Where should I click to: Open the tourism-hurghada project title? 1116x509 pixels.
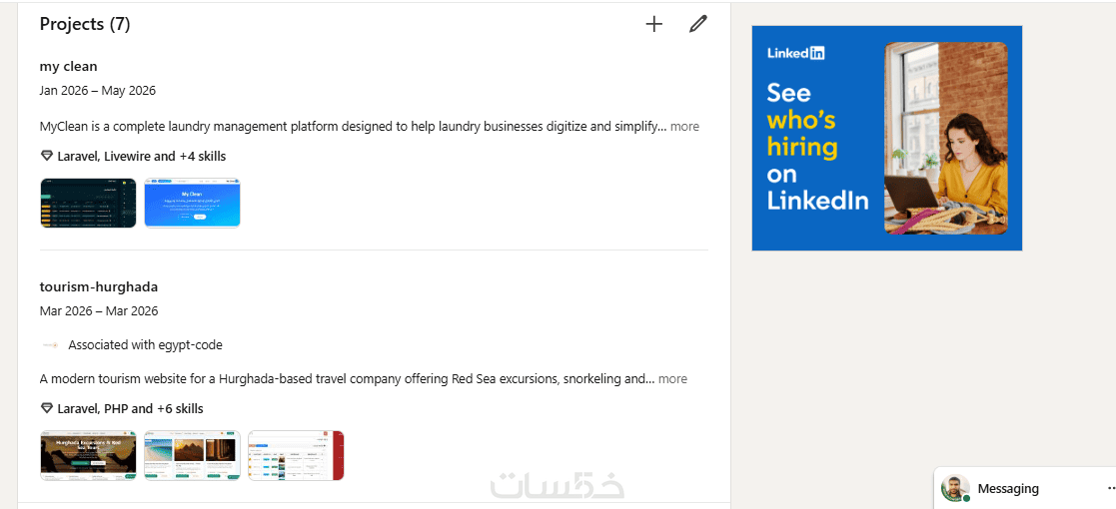[99, 287]
